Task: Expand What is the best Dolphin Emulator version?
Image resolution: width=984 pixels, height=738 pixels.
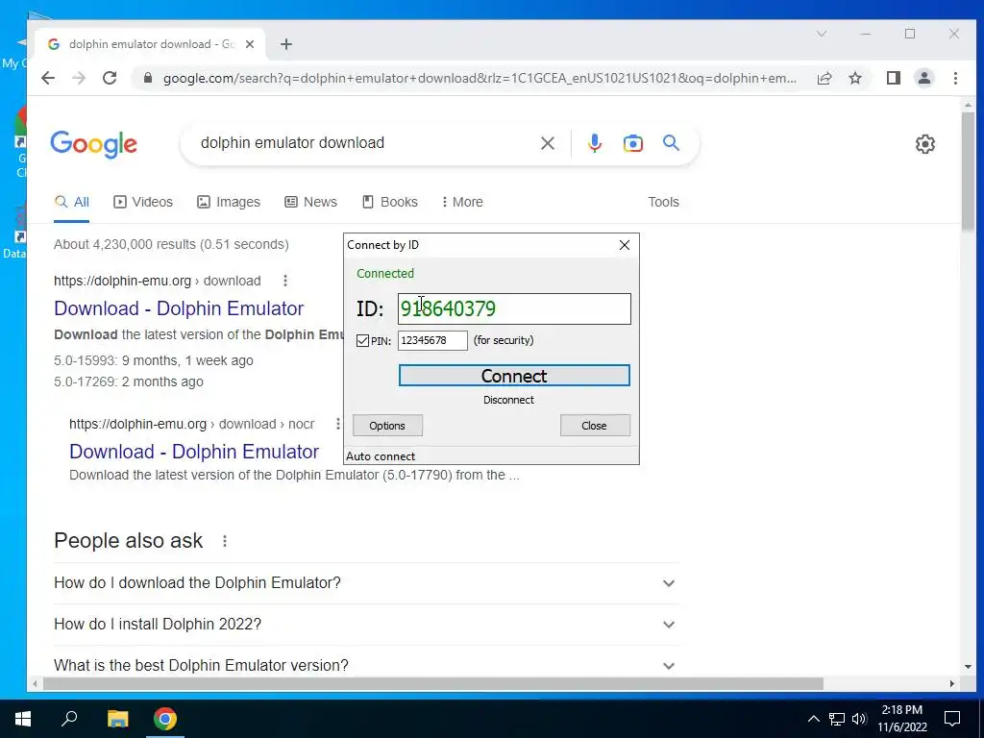Action: tap(366, 665)
